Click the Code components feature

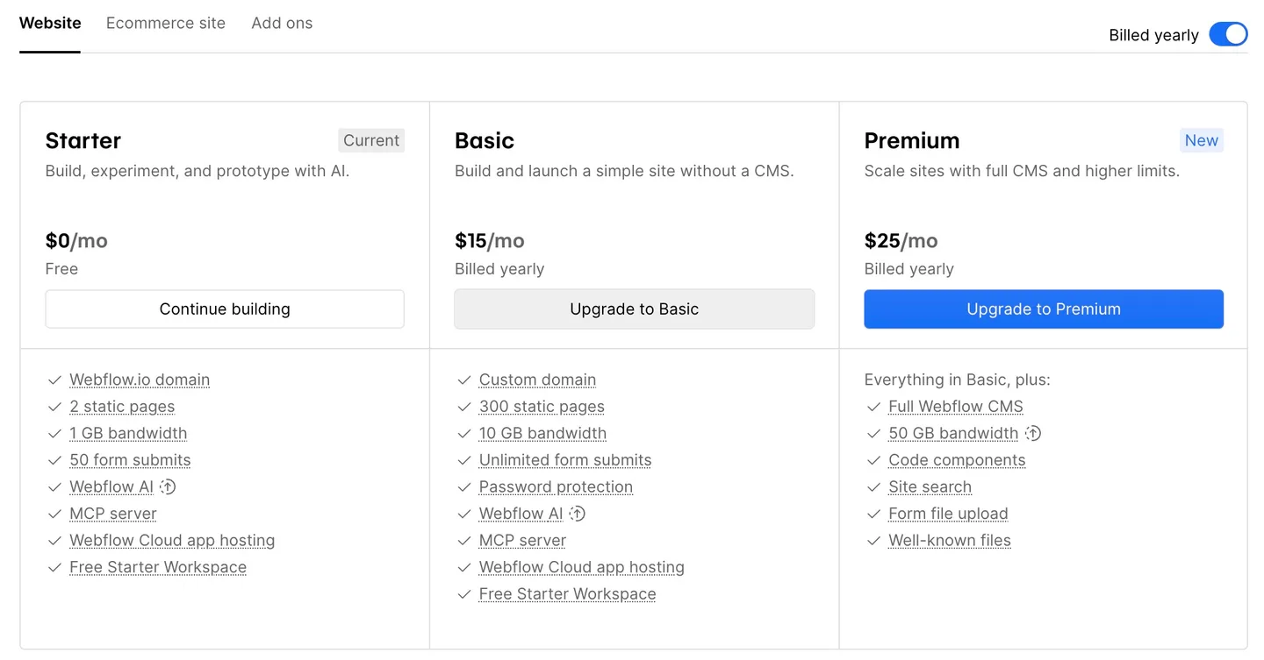pyautogui.click(x=957, y=460)
